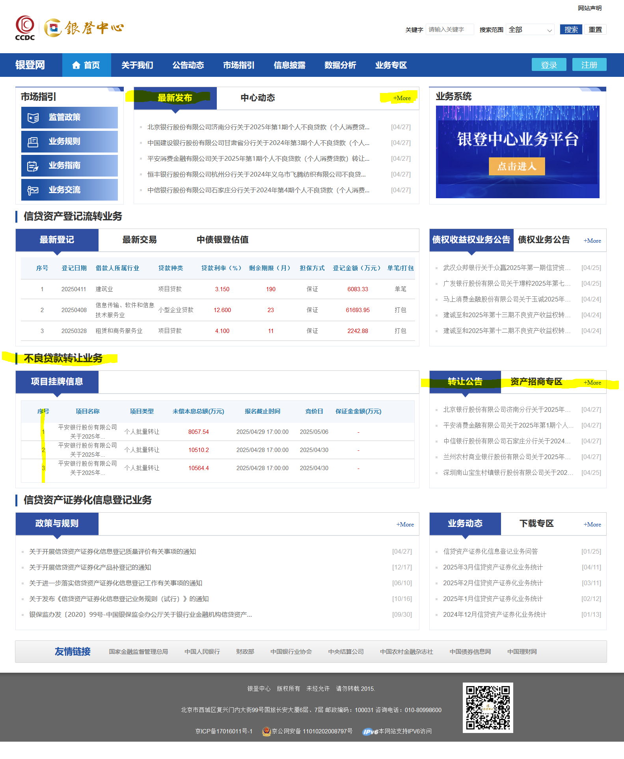Open the 业务专区 menu
The width and height of the screenshot is (624, 759).
tap(391, 65)
